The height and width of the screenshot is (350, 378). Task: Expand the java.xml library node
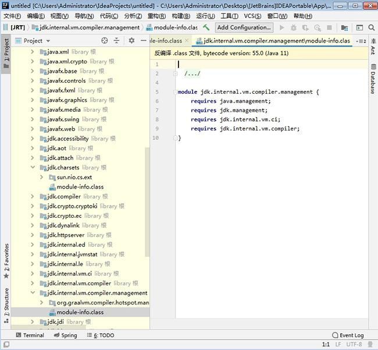click(33, 52)
